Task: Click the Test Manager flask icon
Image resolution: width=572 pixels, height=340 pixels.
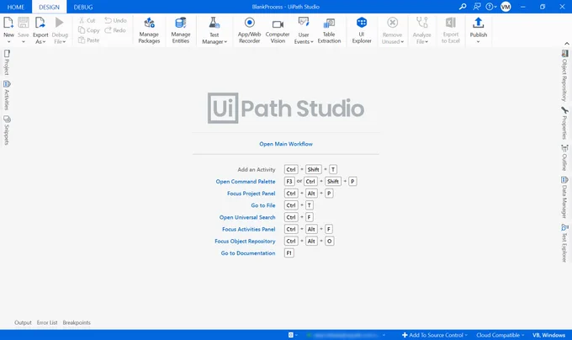Action: coord(214,23)
